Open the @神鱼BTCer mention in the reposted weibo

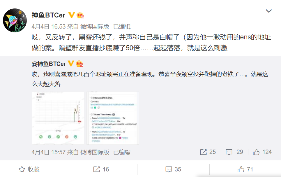click(x=49, y=64)
